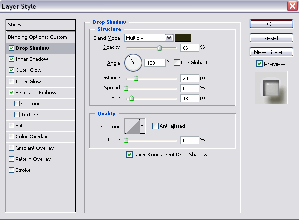Click the Noise slider handle
This screenshot has height=220, width=299.
(126, 140)
